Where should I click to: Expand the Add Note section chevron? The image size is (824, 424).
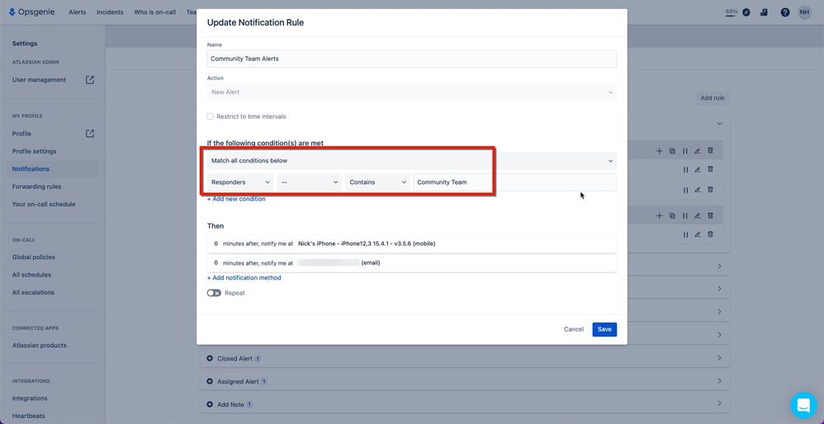point(719,403)
